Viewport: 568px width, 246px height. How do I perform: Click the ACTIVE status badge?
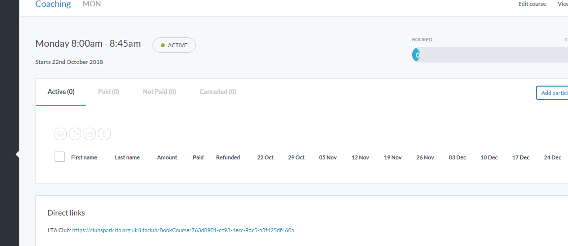(x=174, y=45)
